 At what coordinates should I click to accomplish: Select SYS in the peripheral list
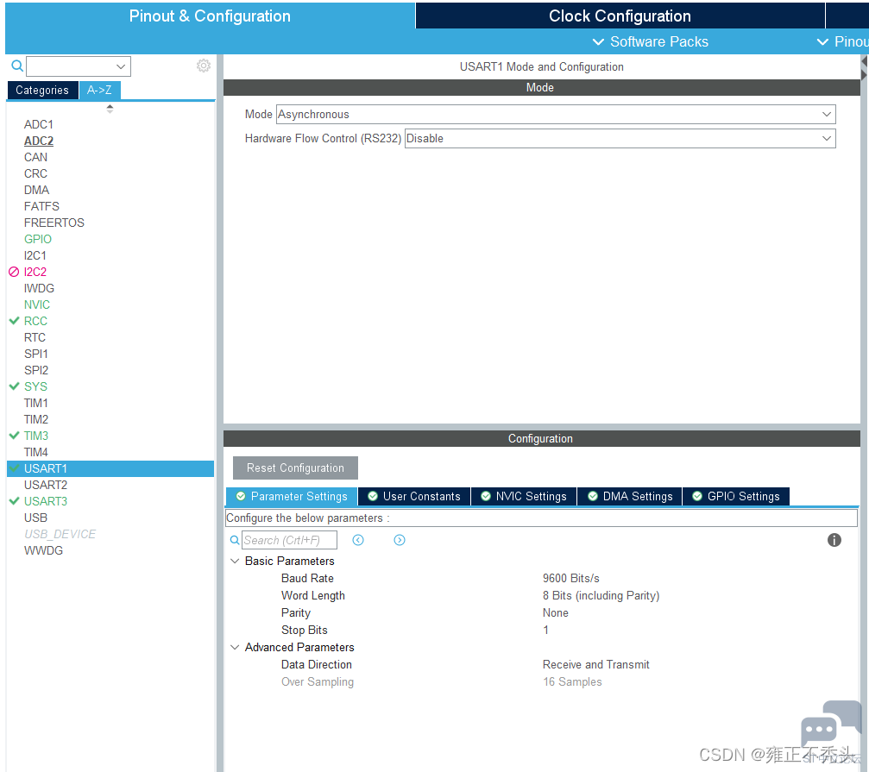pyautogui.click(x=35, y=386)
